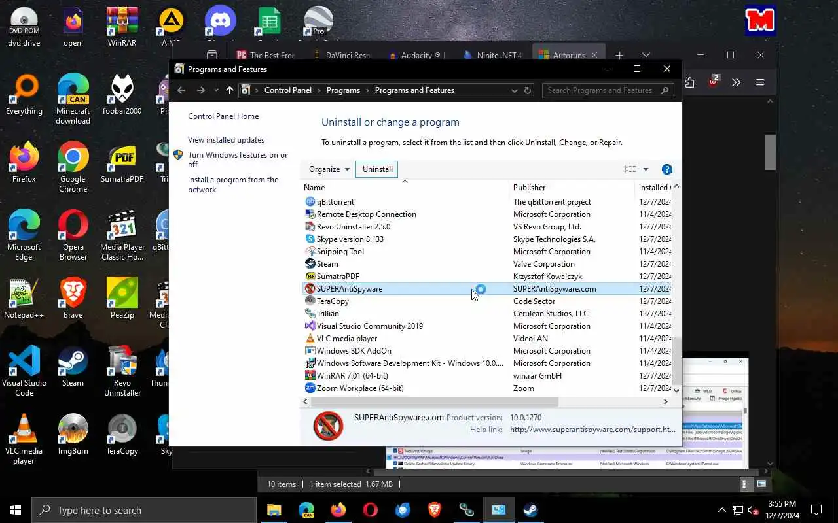Click the horizontal scrollbar under programs list
The width and height of the screenshot is (838, 523).
tap(434, 402)
